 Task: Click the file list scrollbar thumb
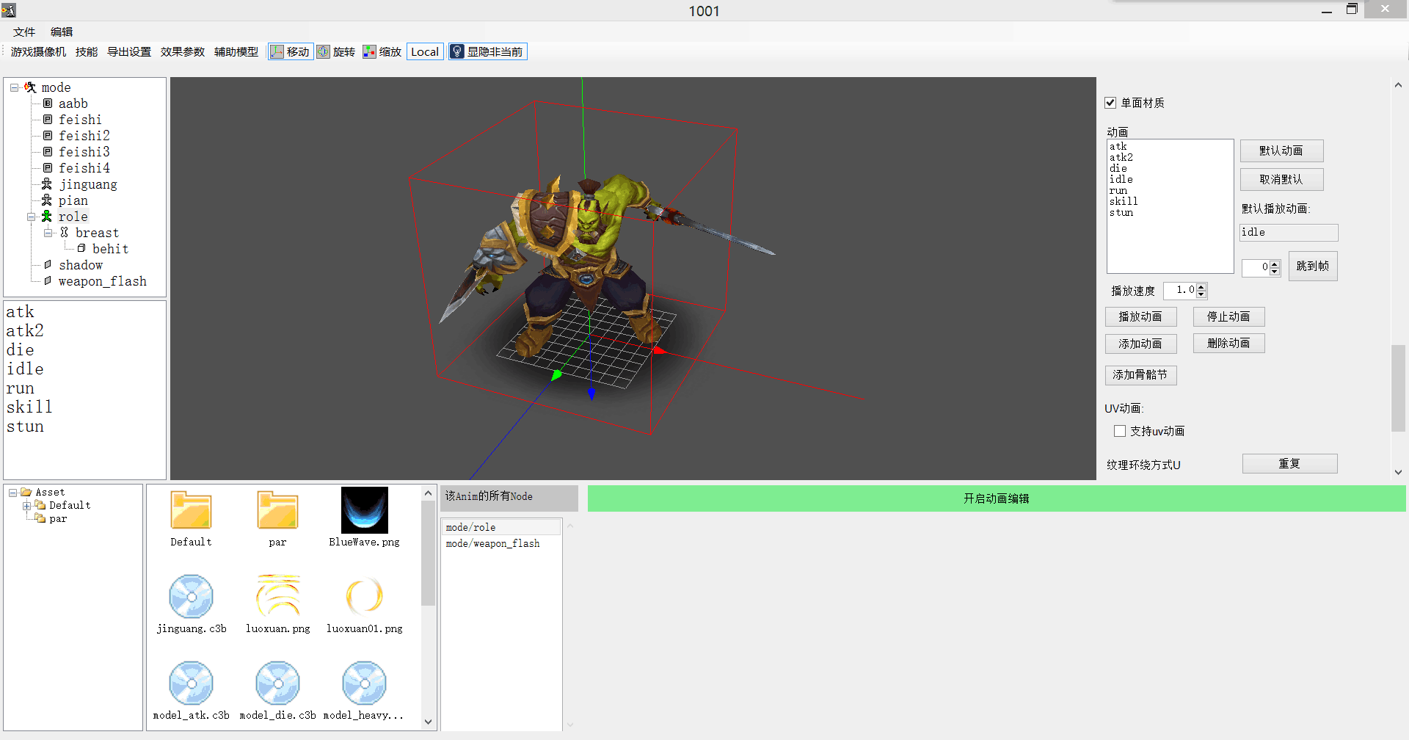point(429,554)
